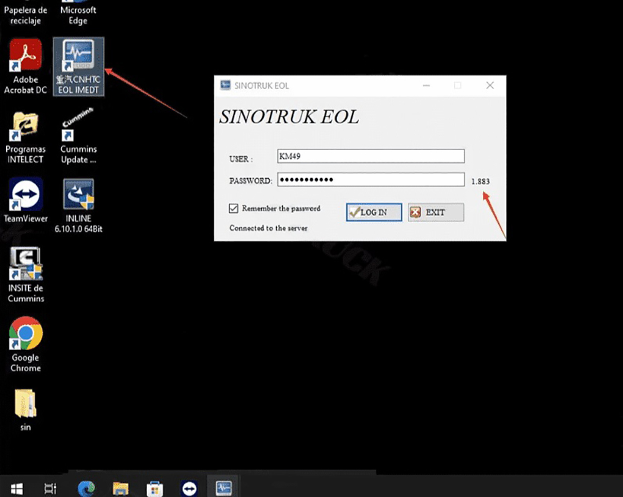The image size is (623, 497).
Task: Click the version number 1.883
Action: 480,182
